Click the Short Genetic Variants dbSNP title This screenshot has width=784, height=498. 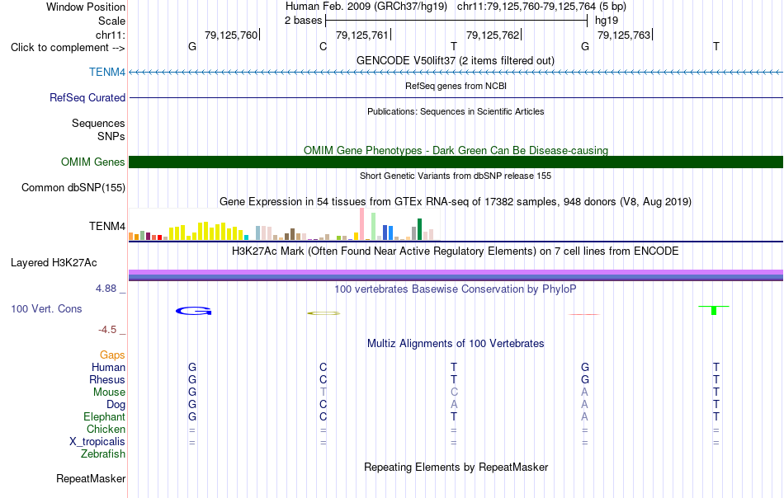456,176
